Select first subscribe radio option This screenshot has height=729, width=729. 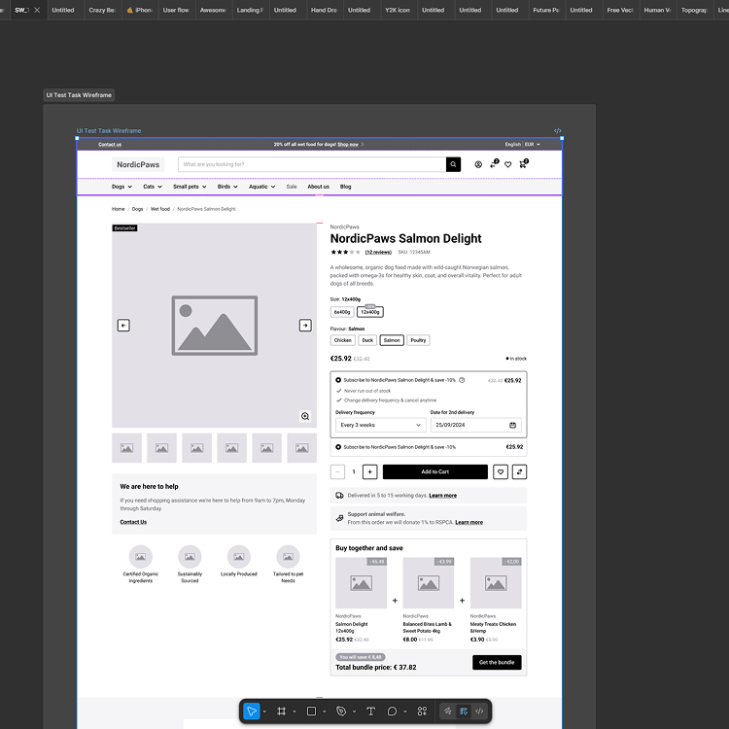(338, 380)
